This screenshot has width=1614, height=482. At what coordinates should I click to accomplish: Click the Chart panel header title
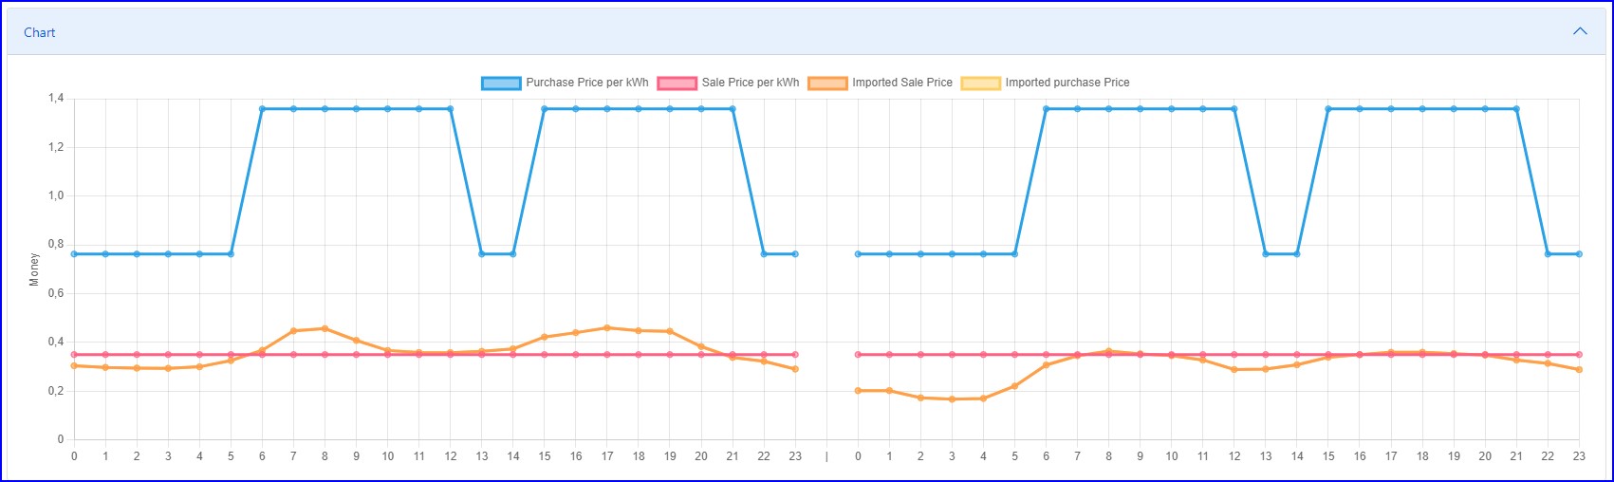coord(40,32)
